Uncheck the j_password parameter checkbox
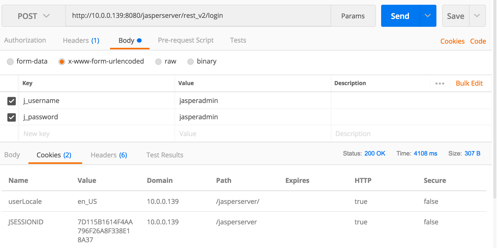Viewport: 498px width, 248px height. [11, 117]
